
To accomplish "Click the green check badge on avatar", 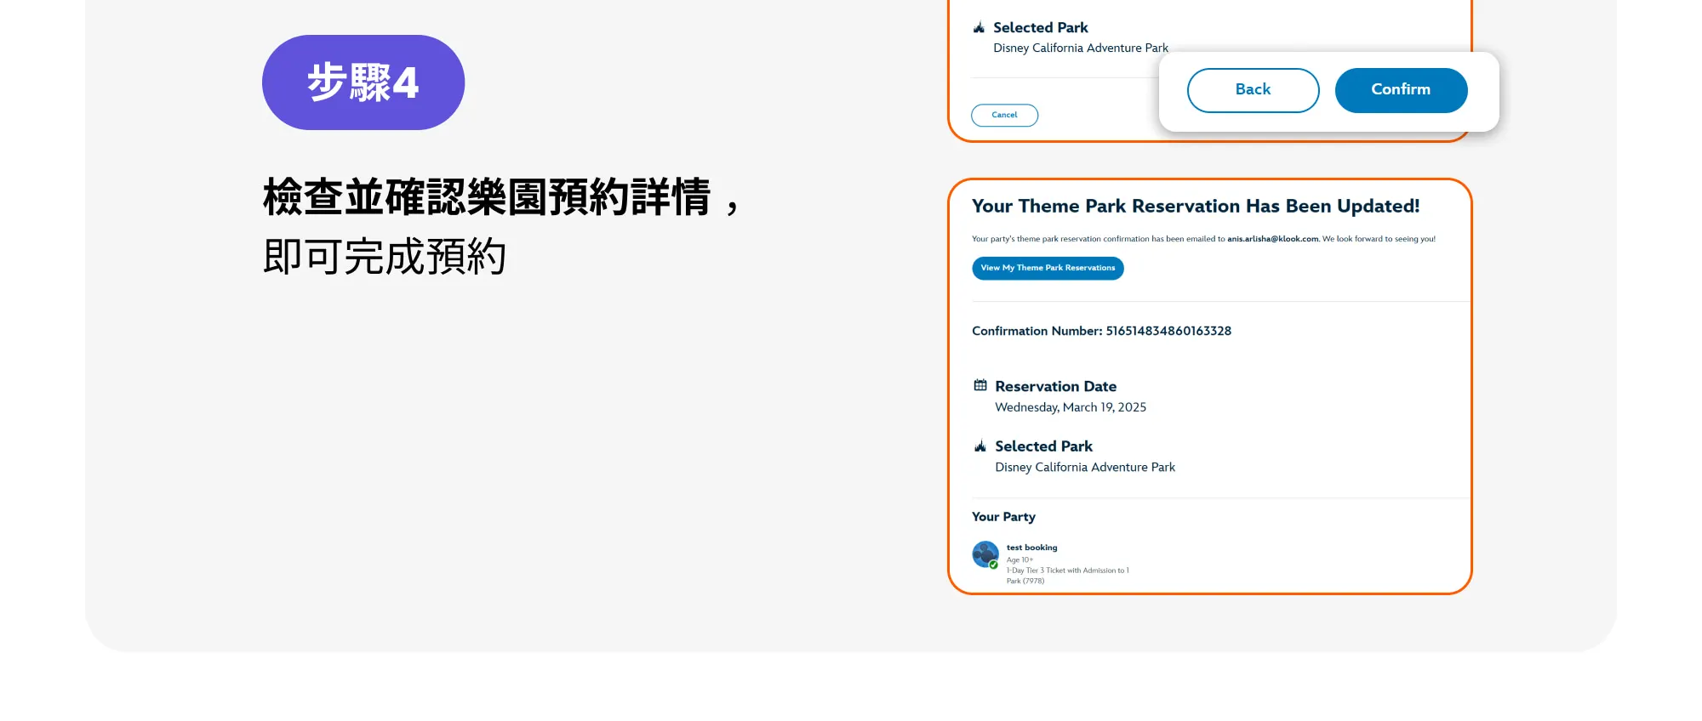I will click(993, 565).
